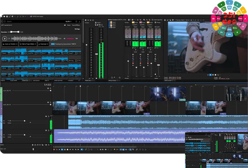Image resolution: width=248 pixels, height=168 pixels.
Task: Click the Master Bus fader handle
Action: [96, 54]
